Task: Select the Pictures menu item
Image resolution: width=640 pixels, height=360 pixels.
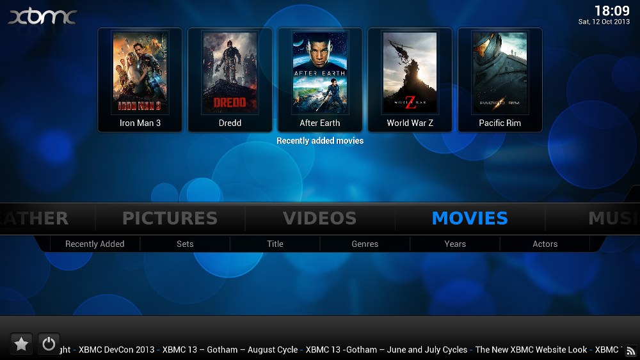Action: tap(170, 218)
